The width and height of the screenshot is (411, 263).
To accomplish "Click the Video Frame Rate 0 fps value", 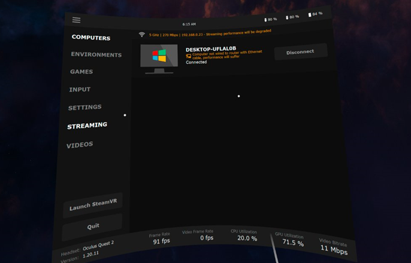I will [207, 238].
